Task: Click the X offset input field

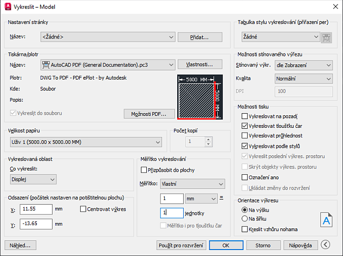Action: click(x=36, y=209)
